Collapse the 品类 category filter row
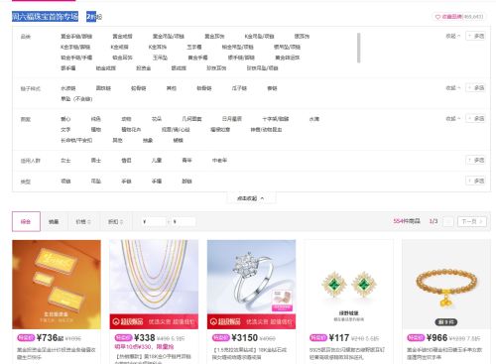This screenshot has height=364, width=496. (453, 36)
